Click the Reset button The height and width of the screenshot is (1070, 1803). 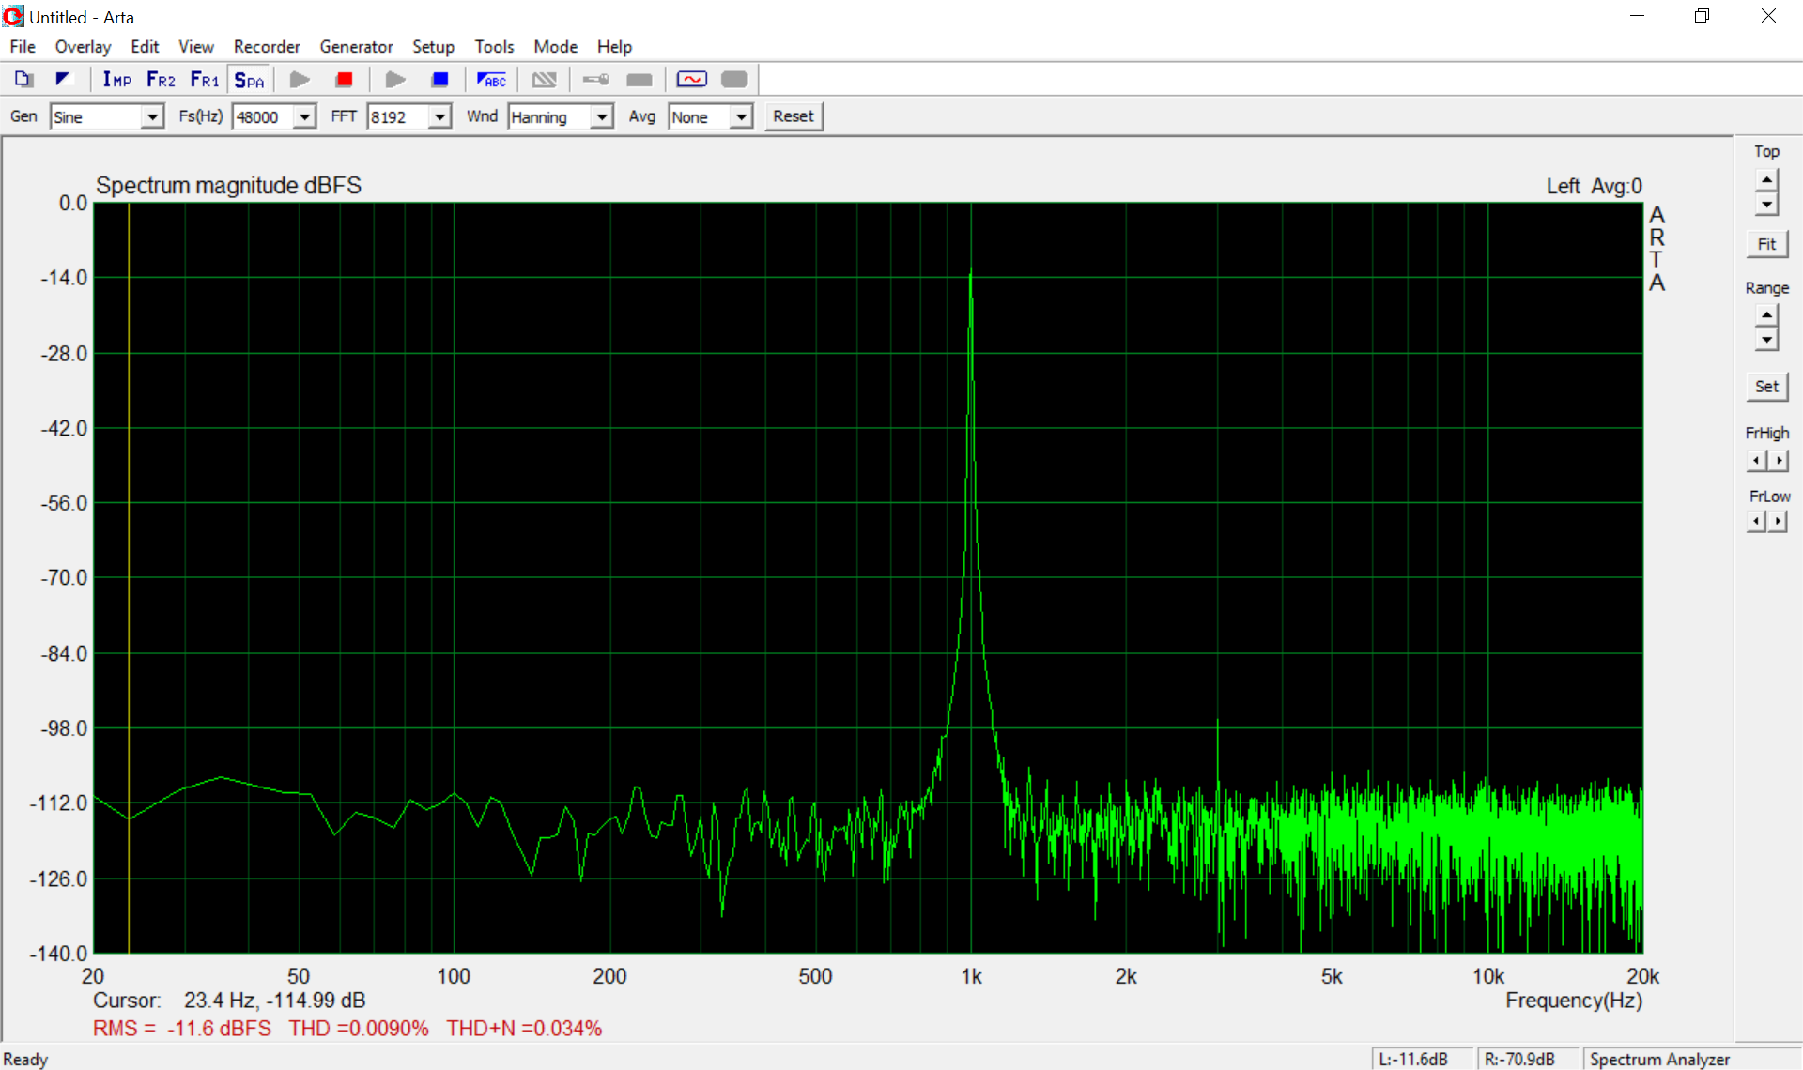(793, 116)
